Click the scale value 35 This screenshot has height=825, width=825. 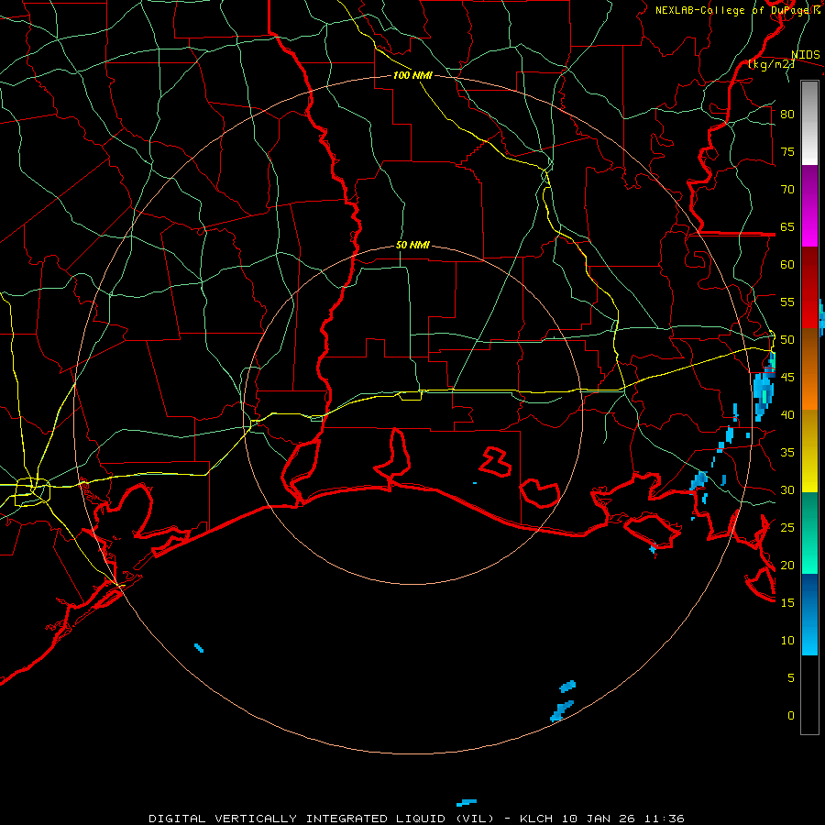787,453
